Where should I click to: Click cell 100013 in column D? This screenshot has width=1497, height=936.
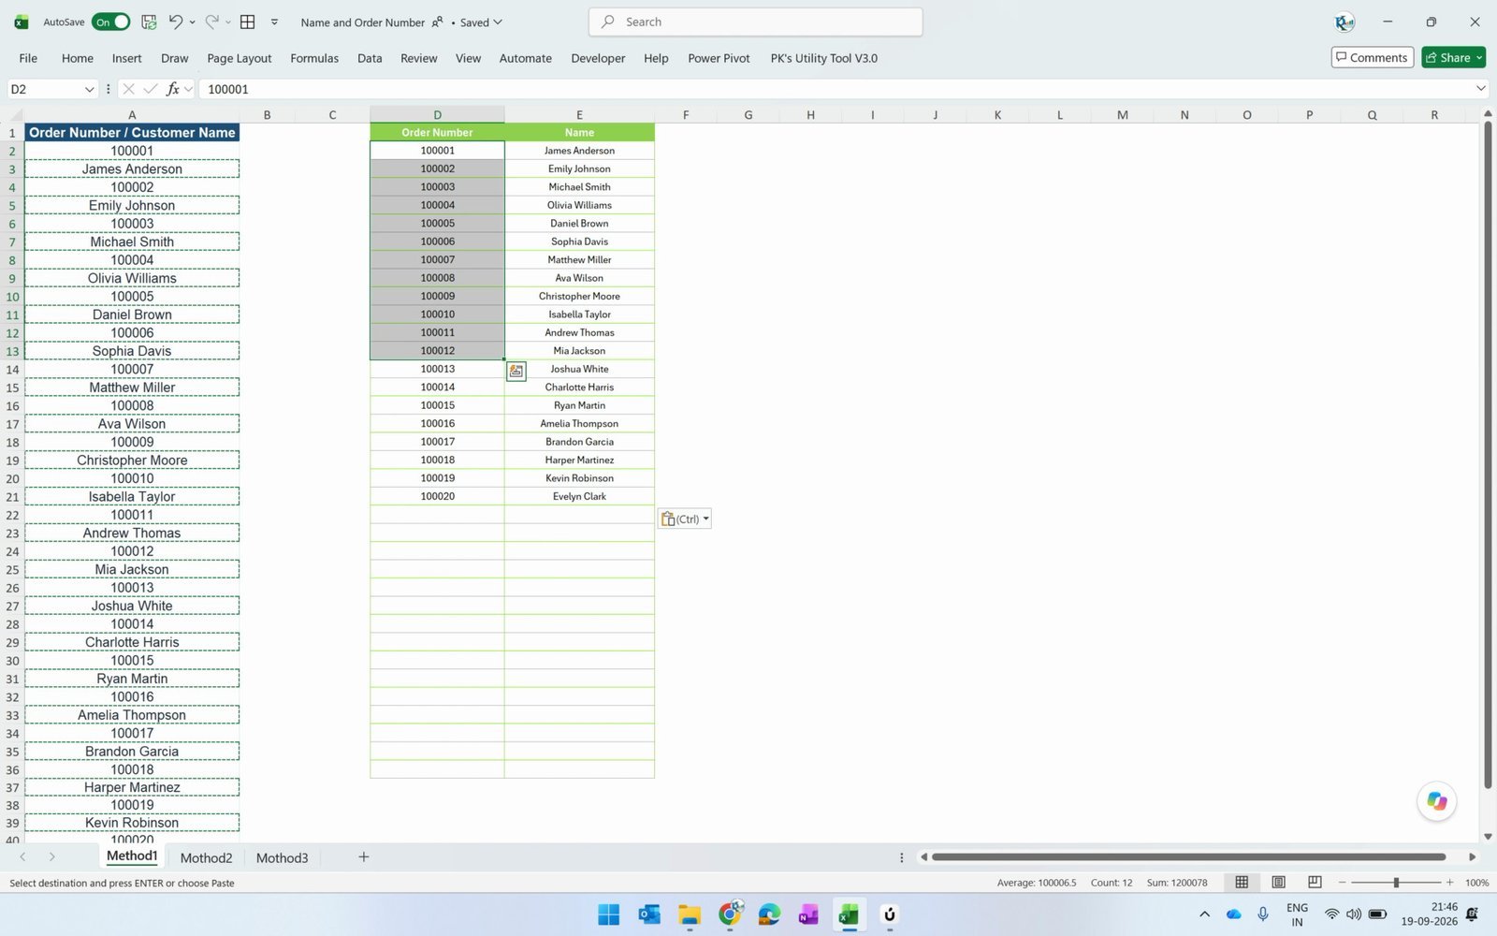(x=437, y=369)
